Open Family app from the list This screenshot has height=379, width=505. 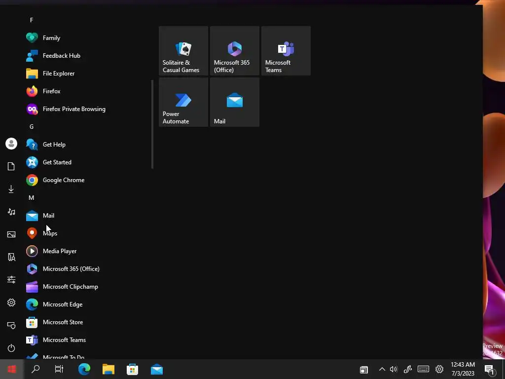point(87,38)
